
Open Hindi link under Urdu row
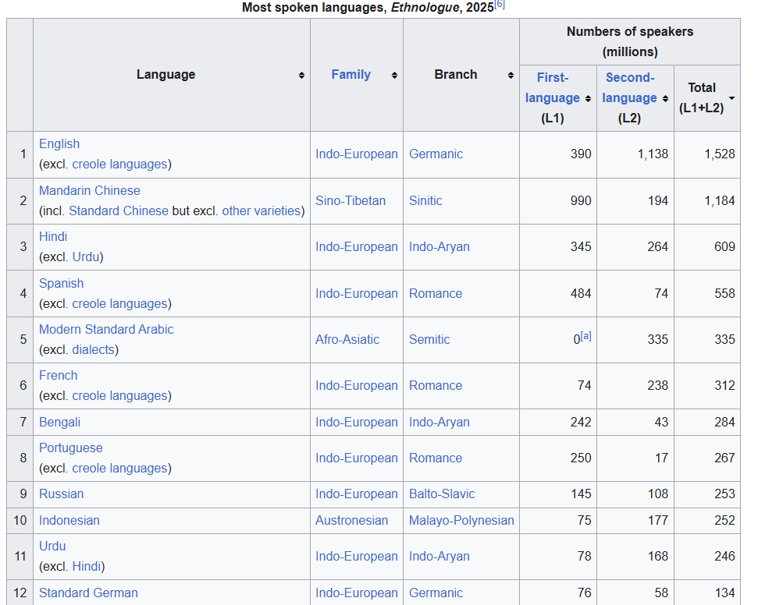coord(86,566)
